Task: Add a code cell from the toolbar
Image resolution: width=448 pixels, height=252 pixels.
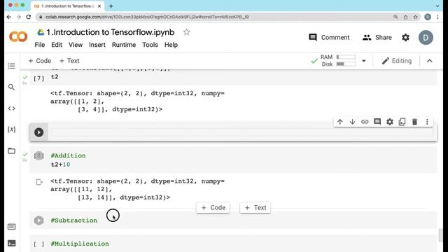Action: pos(39,61)
